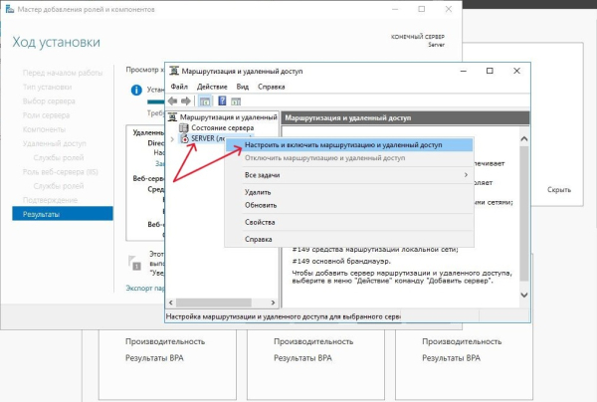The width and height of the screenshot is (597, 402).
Task: Choose Удалить in the context menu
Action: (349, 192)
